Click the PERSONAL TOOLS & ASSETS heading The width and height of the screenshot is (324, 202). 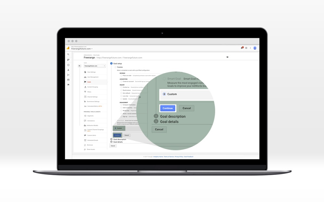pos(92,112)
